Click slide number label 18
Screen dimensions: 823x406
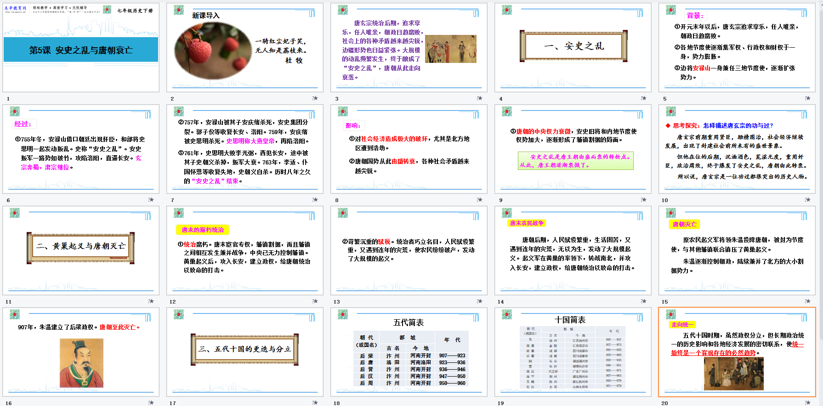click(x=337, y=403)
